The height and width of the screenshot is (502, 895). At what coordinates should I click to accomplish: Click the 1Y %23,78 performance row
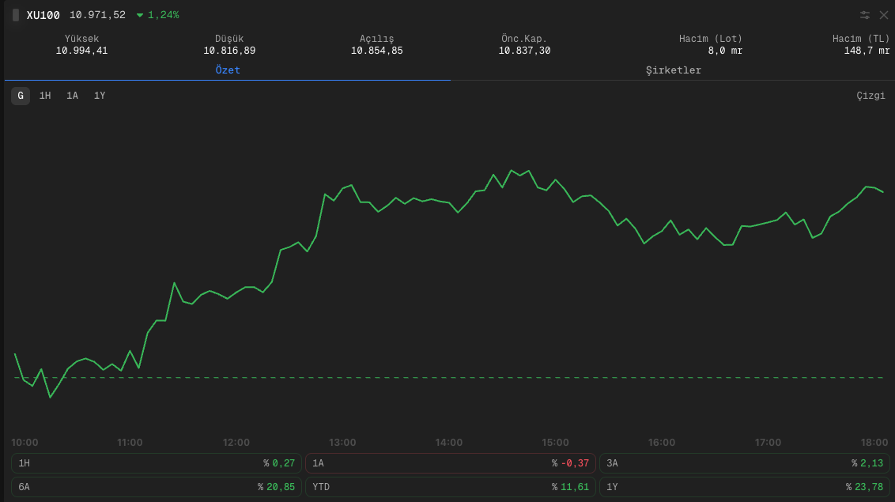[744, 487]
